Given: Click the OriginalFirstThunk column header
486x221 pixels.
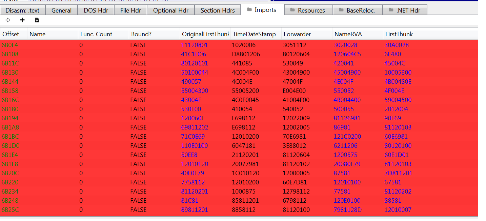Looking at the screenshot, I should coord(205,34).
